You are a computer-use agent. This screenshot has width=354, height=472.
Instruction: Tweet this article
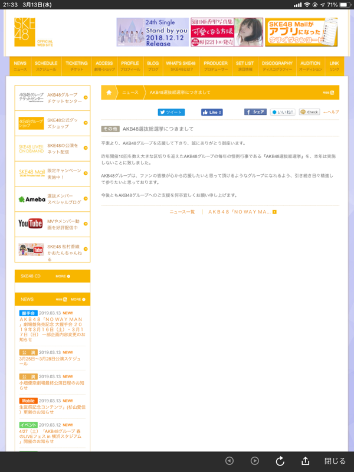click(171, 112)
